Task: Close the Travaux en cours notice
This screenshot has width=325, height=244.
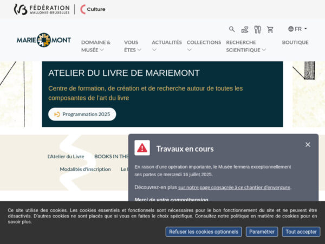Action: 308,145
